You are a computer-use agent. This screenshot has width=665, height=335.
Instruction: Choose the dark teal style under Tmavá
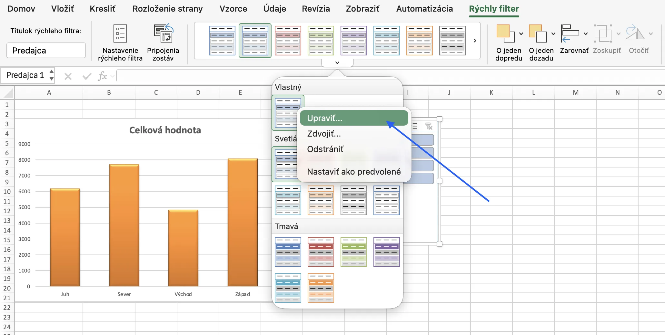pyautogui.click(x=288, y=288)
